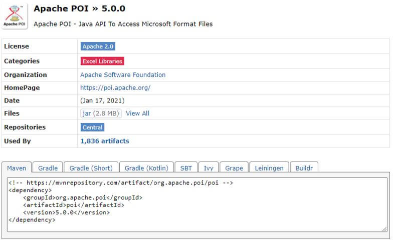This screenshot has height=244, width=402.
Task: Open the Gradle (Kotlin) tab
Action: [x=147, y=168]
